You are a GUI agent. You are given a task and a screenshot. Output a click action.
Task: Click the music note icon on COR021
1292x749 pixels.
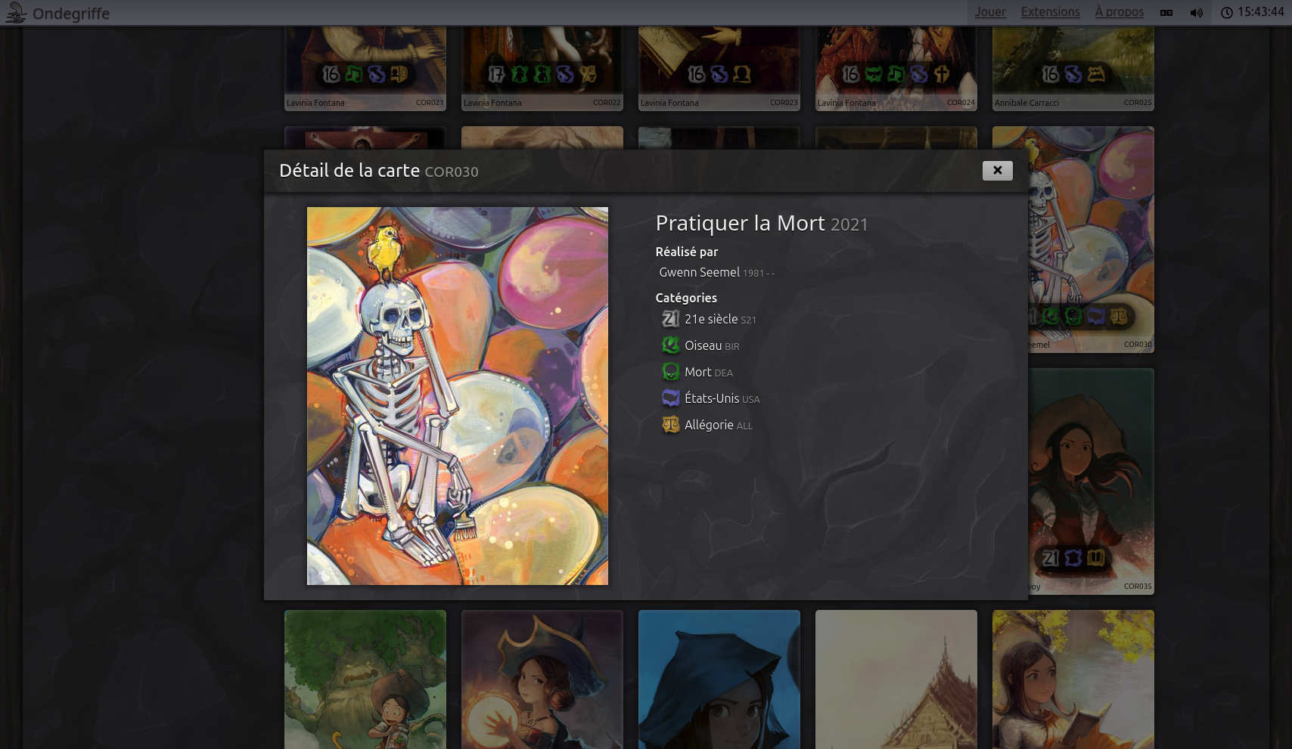[354, 74]
